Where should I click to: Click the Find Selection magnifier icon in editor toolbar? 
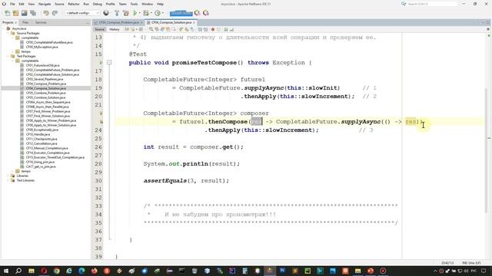[151, 29]
